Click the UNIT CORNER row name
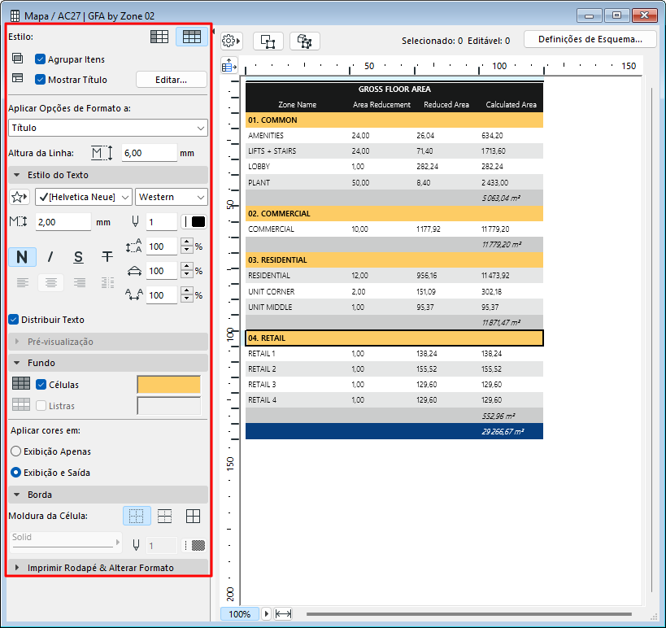This screenshot has height=628, width=666. [x=272, y=291]
